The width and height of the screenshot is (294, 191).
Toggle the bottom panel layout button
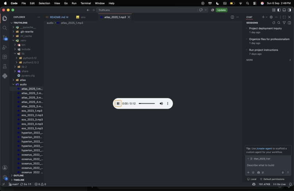pyautogui.click(x=284, y=10)
